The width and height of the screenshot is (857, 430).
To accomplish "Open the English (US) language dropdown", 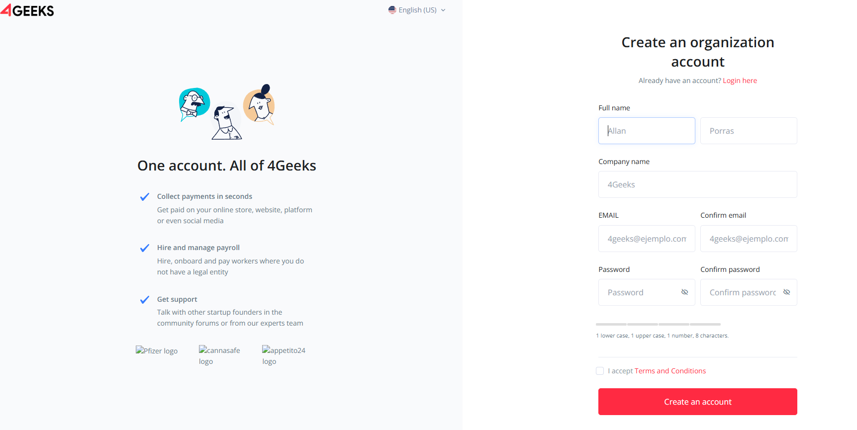I will 418,9.
